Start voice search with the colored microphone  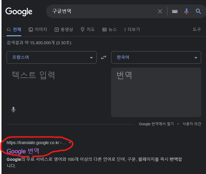tap(186, 11)
